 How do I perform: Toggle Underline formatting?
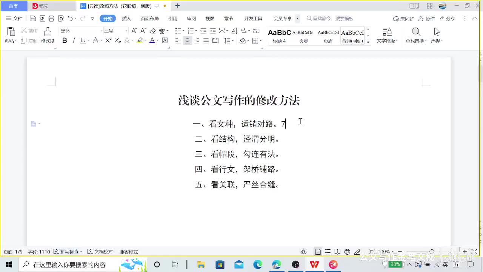83,40
